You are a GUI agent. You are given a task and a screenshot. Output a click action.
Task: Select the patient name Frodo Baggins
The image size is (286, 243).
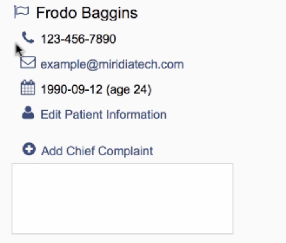point(87,13)
